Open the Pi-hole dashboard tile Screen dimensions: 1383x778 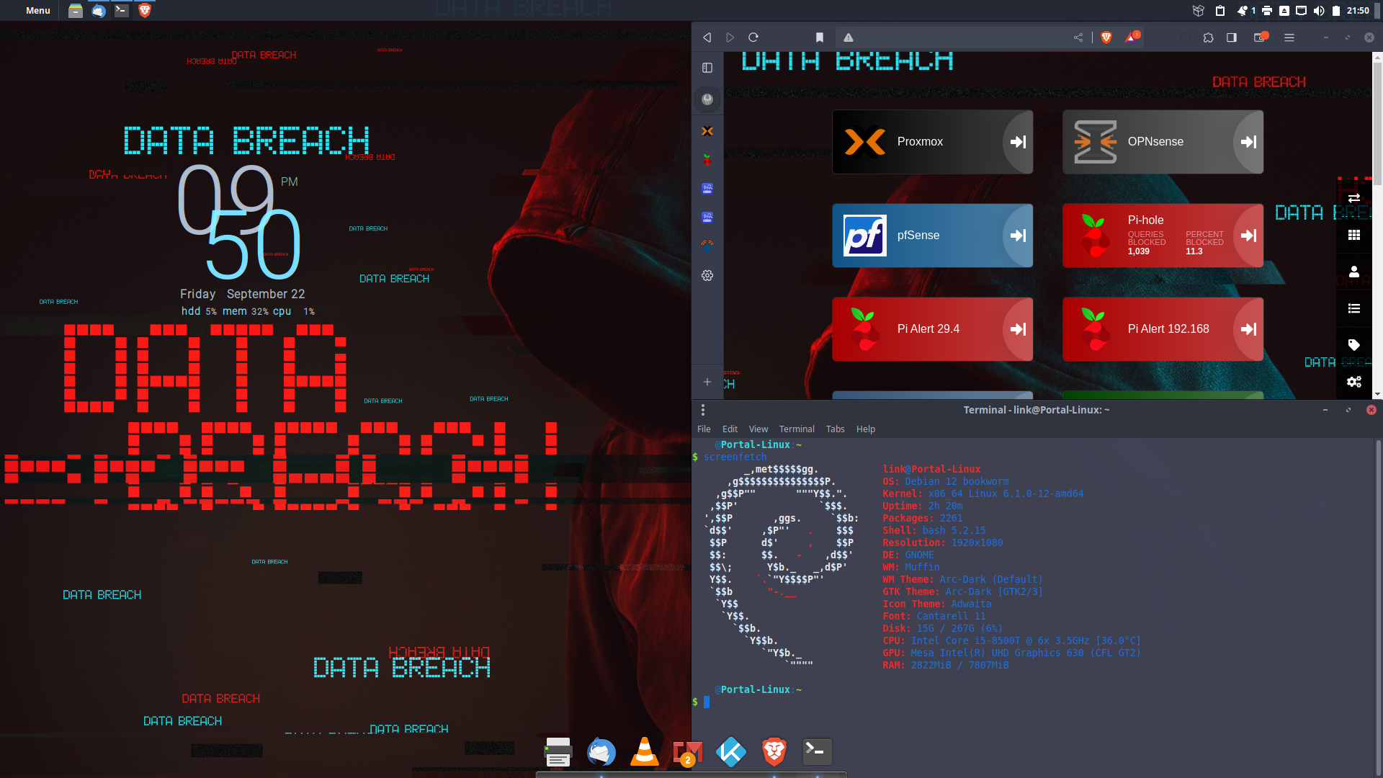1163,236
